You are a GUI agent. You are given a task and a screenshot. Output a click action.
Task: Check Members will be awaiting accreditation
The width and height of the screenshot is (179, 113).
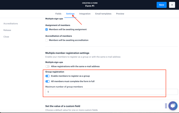tap(47, 40)
